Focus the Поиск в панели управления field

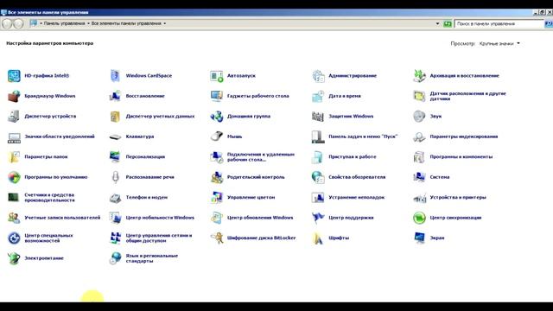(499, 23)
